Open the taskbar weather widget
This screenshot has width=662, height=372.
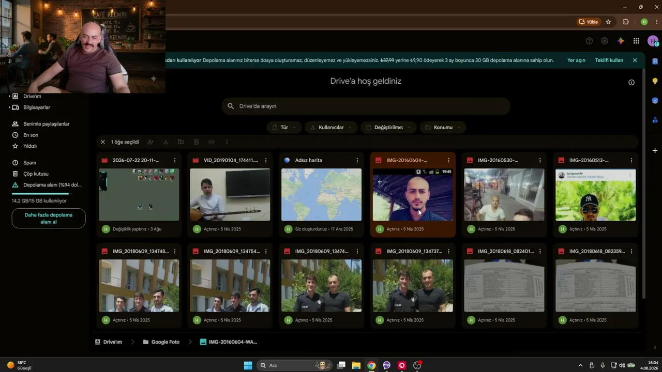[19, 365]
